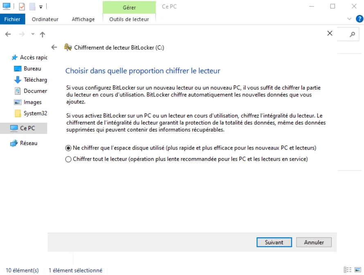Close the BitLocker wizard with X

(x=330, y=33)
